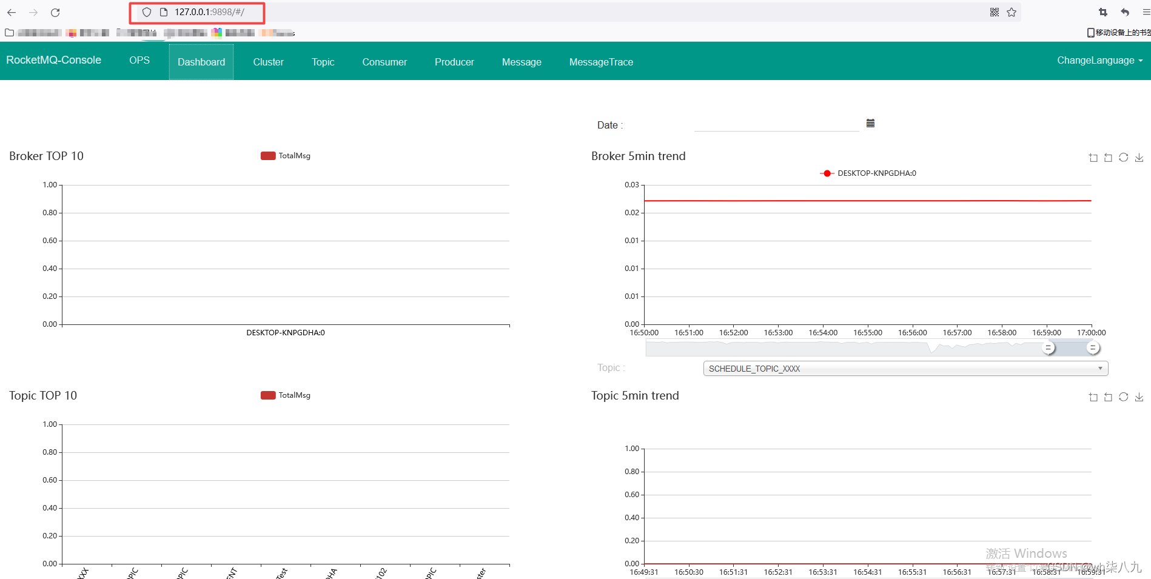The height and width of the screenshot is (579, 1151).
Task: Select the Dashboard tab
Action: point(201,62)
